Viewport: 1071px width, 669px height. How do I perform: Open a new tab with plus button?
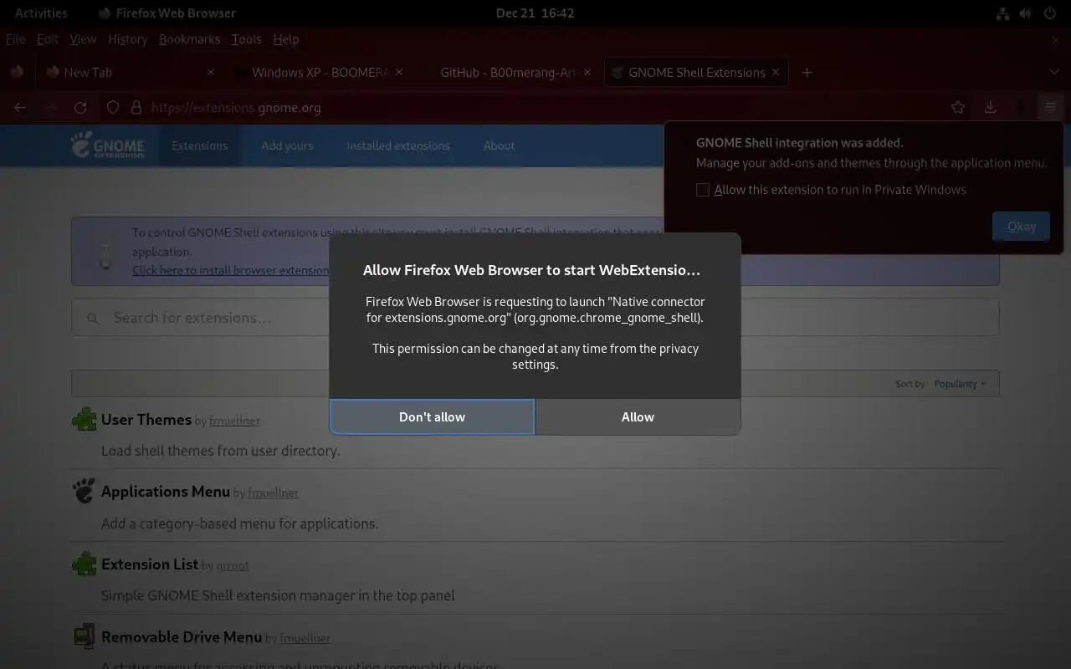pos(807,73)
